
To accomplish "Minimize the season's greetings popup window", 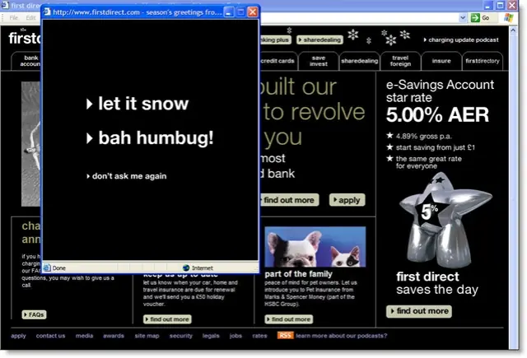I will (x=229, y=12).
